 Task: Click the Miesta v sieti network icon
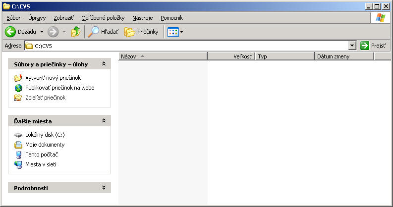pos(18,165)
